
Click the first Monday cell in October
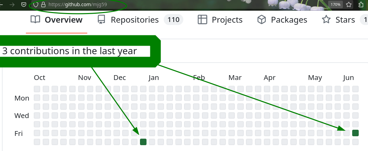(37, 97)
